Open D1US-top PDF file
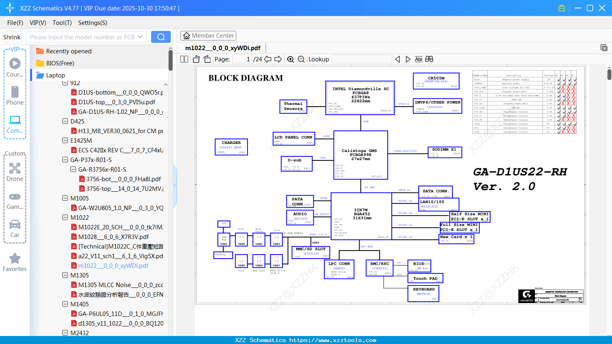Image resolution: width=612 pixels, height=344 pixels. (x=113, y=102)
